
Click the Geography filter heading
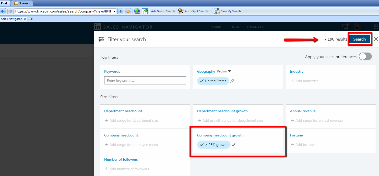click(x=206, y=71)
